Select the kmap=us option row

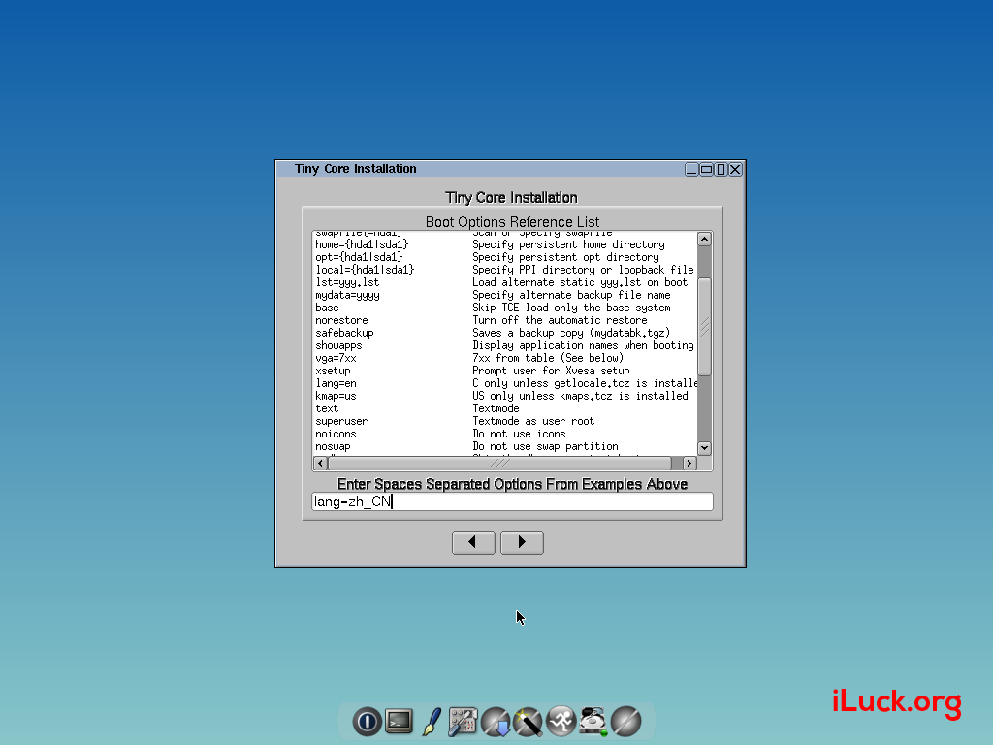504,397
